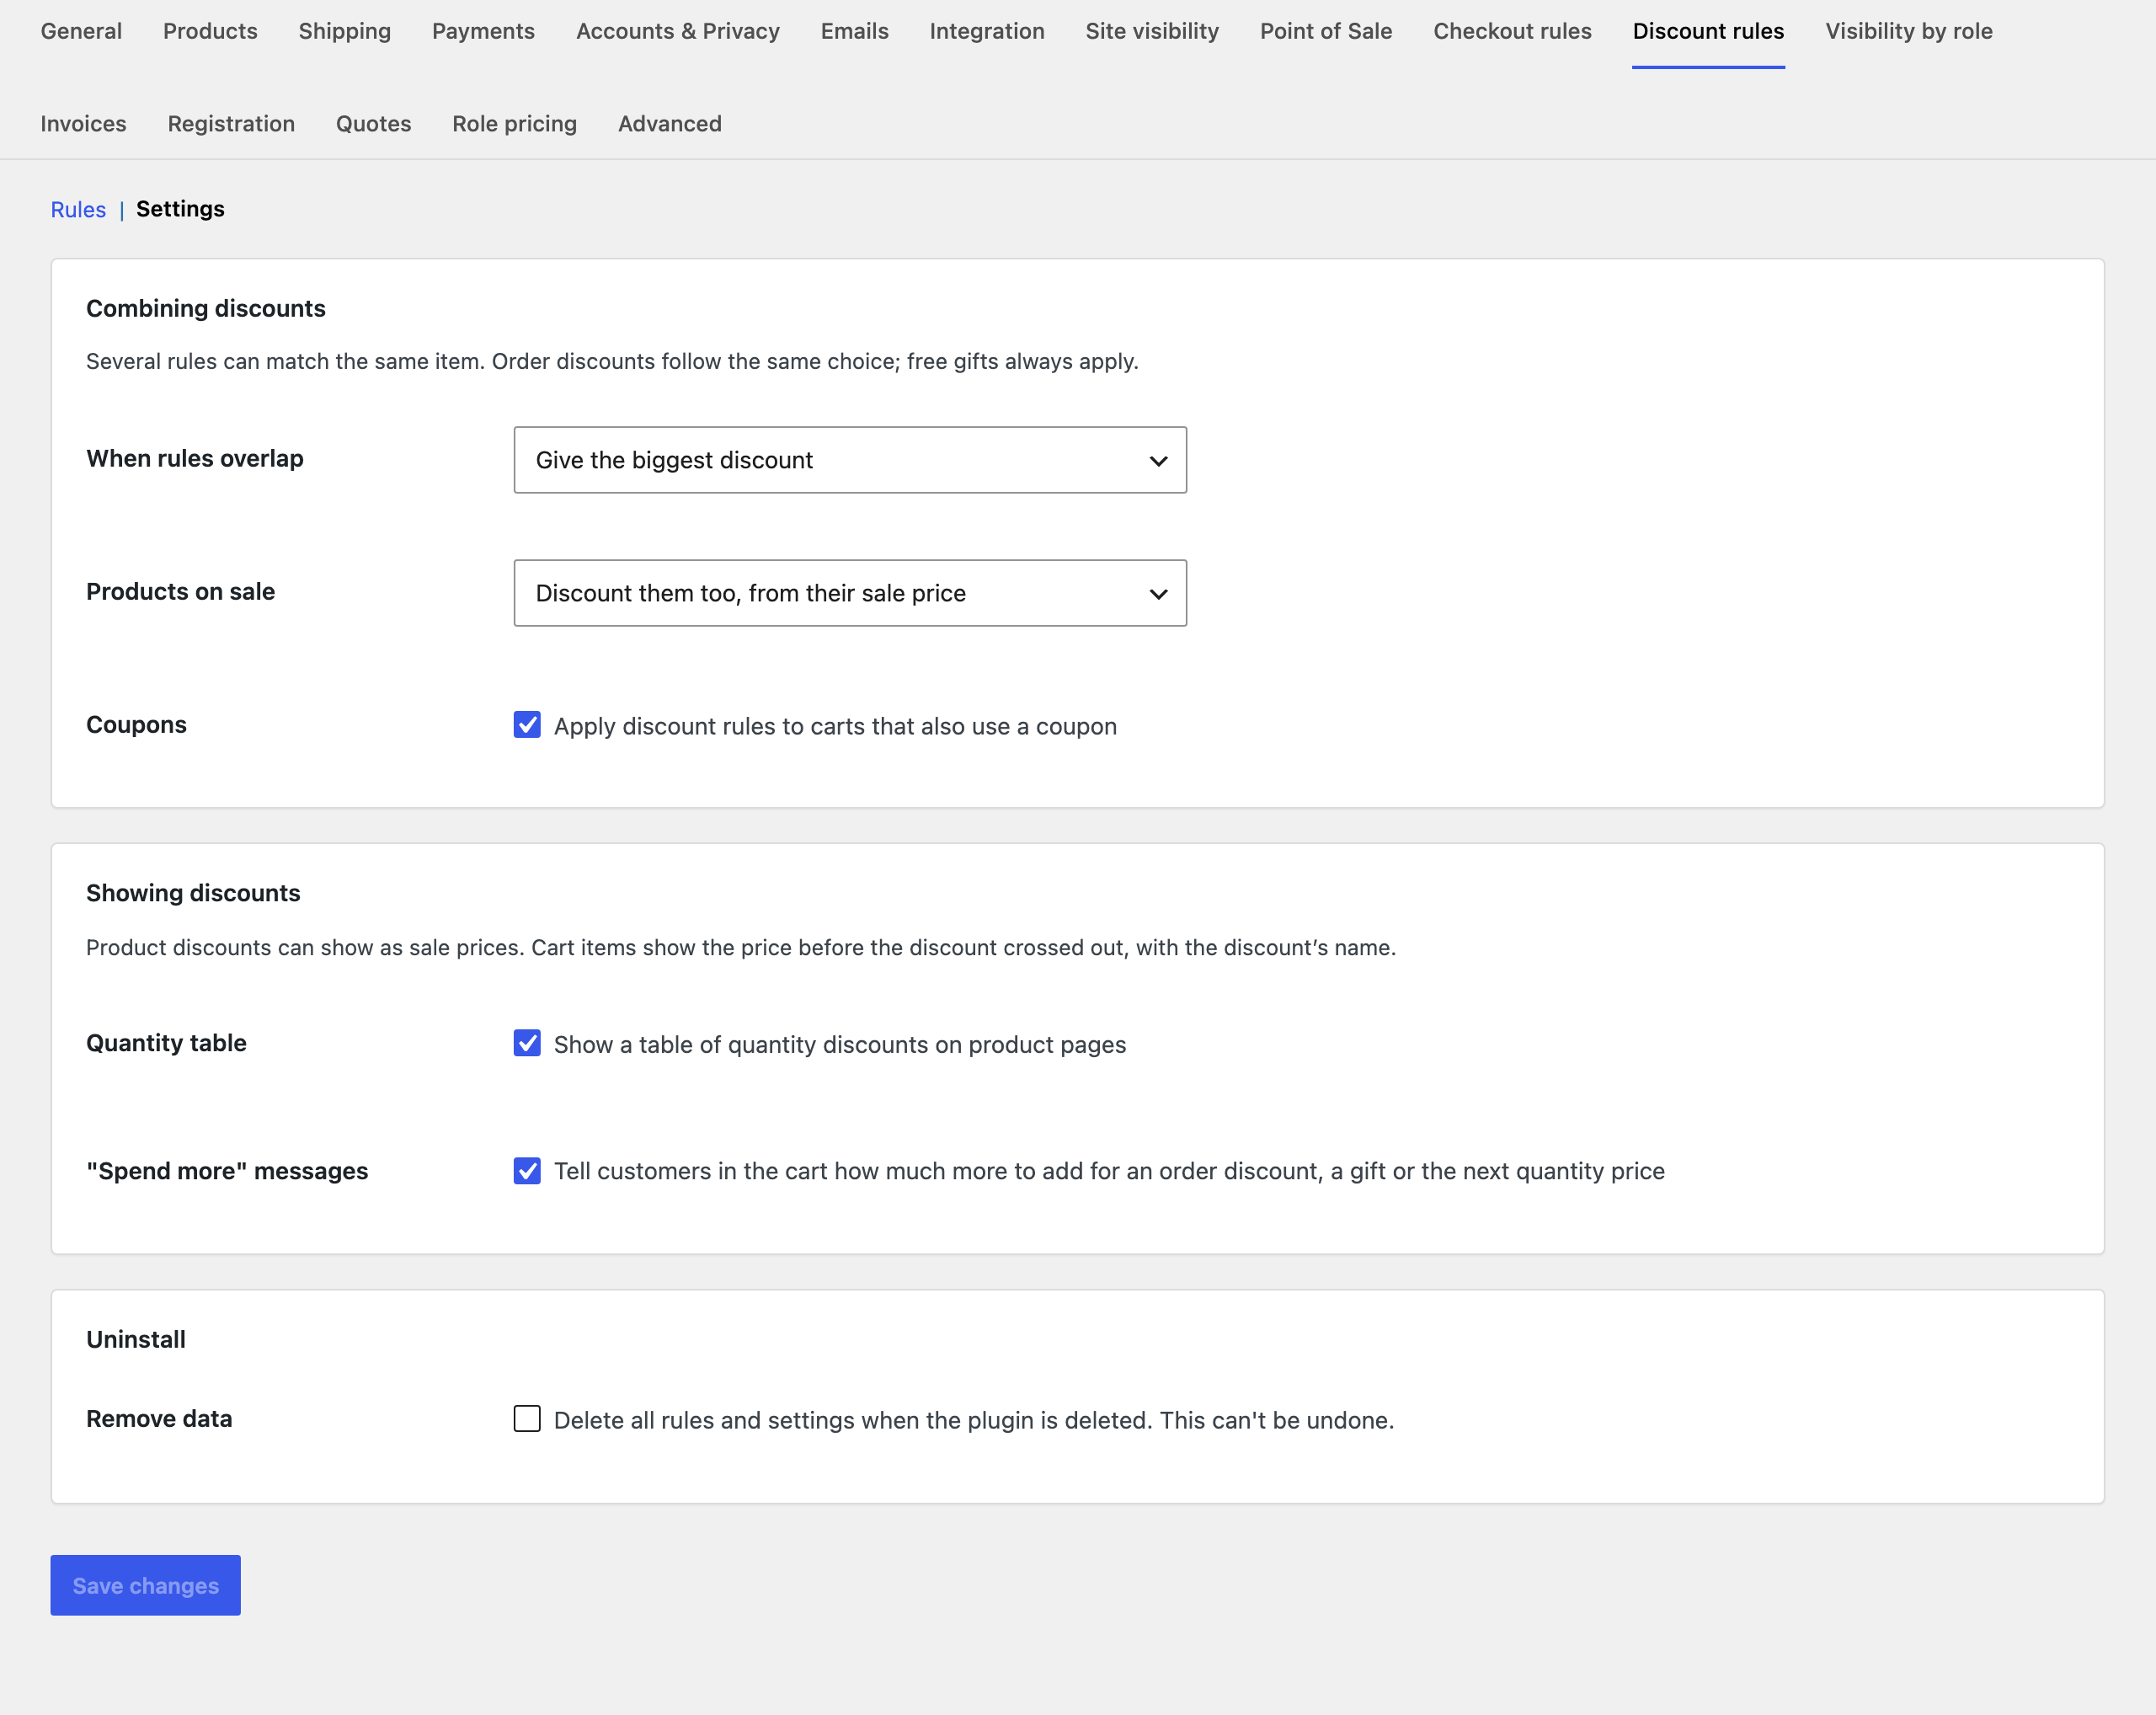
Task: Open the Emails tab
Action: tap(854, 31)
